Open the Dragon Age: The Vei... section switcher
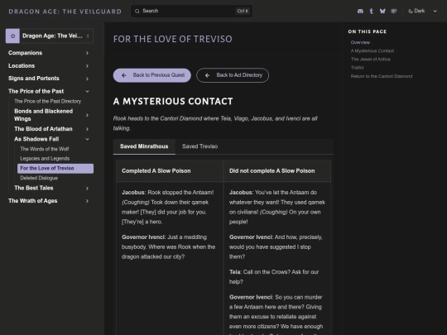 tap(50, 36)
